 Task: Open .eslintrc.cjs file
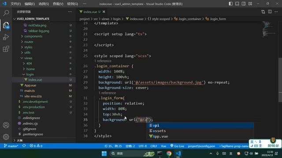click(30, 123)
